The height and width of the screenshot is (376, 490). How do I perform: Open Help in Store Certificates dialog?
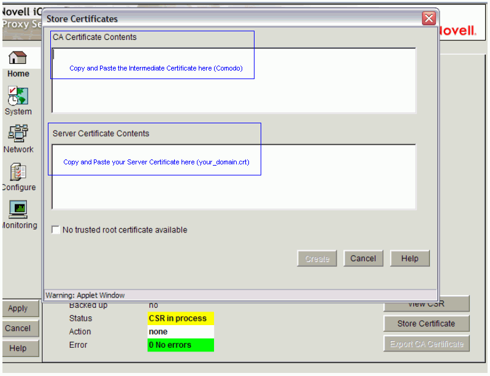point(410,259)
